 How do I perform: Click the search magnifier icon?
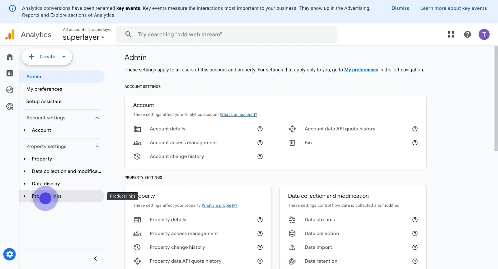(128, 34)
